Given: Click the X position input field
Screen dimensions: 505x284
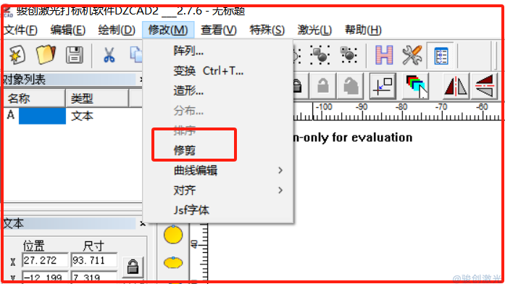Looking at the screenshot, I should (45, 260).
